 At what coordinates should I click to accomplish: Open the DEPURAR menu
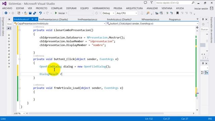71,8
